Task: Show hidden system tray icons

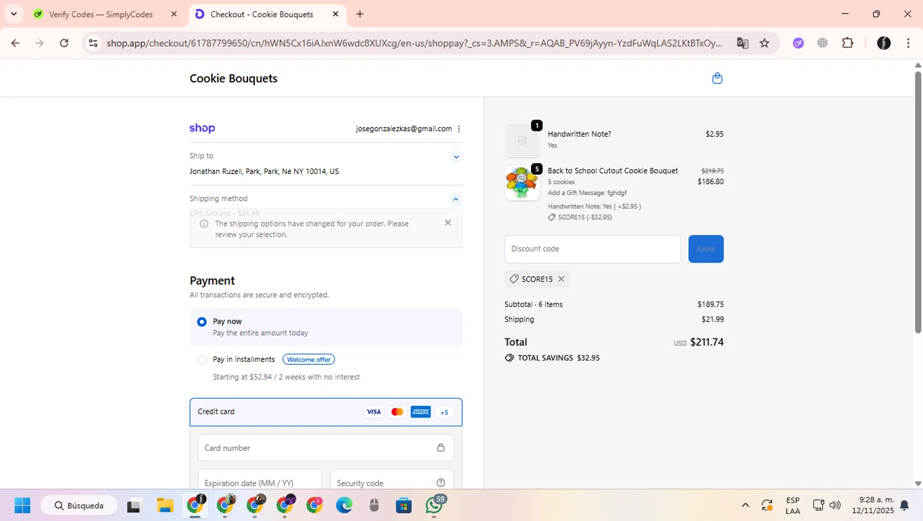Action: tap(745, 506)
